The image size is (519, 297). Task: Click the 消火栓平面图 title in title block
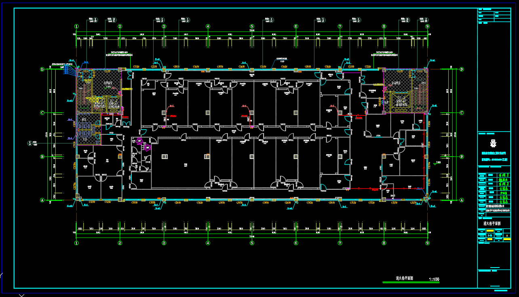(492, 223)
